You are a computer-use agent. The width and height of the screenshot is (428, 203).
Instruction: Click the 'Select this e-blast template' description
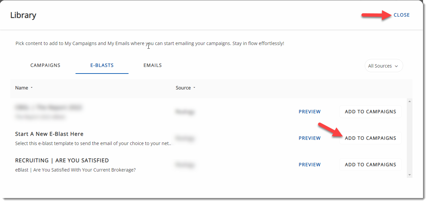coord(93,143)
